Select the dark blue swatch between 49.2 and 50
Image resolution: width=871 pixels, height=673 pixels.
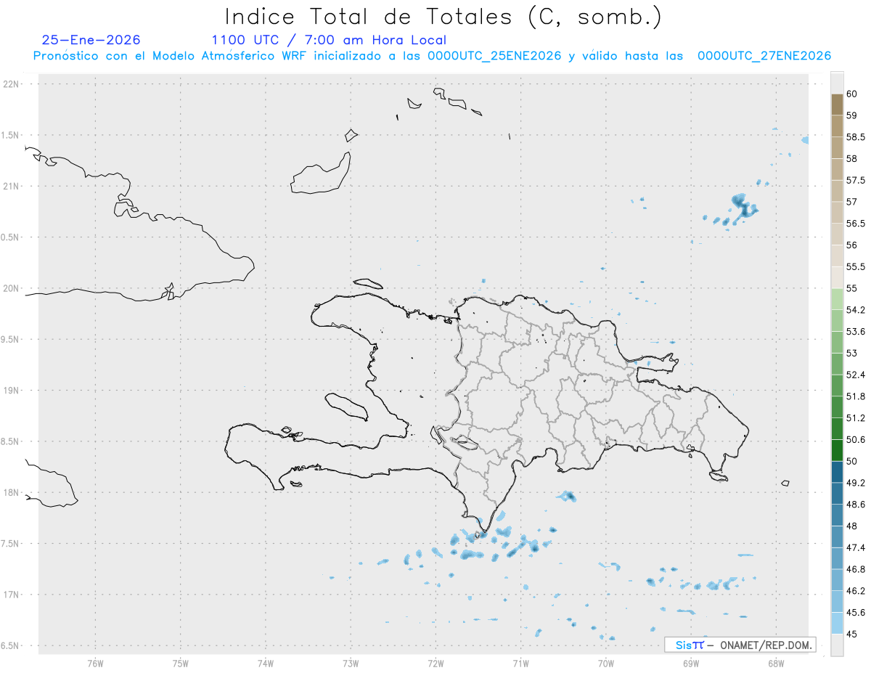[x=837, y=472]
